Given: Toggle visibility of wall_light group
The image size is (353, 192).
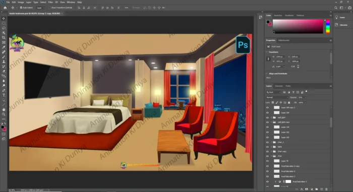Looking at the screenshot, I should [267, 118].
